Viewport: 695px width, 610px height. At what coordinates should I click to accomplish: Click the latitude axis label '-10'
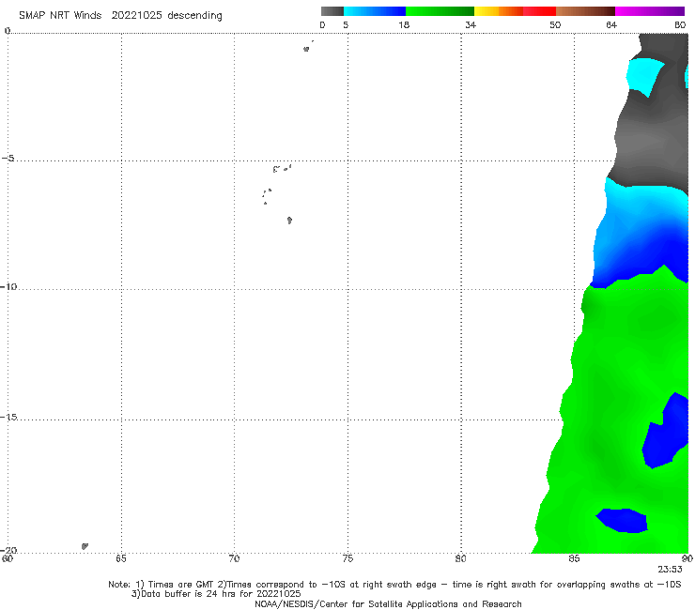(x=8, y=286)
